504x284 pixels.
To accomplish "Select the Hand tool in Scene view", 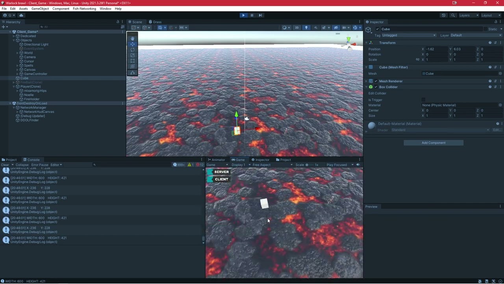I will (132, 39).
